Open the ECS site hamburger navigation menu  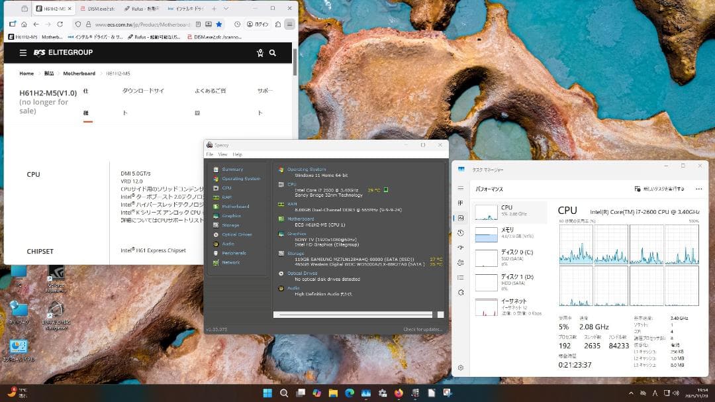pyautogui.click(x=24, y=53)
